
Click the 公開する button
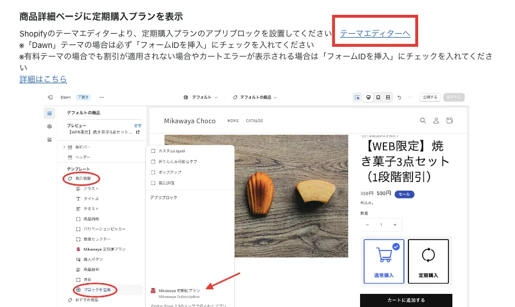click(430, 97)
